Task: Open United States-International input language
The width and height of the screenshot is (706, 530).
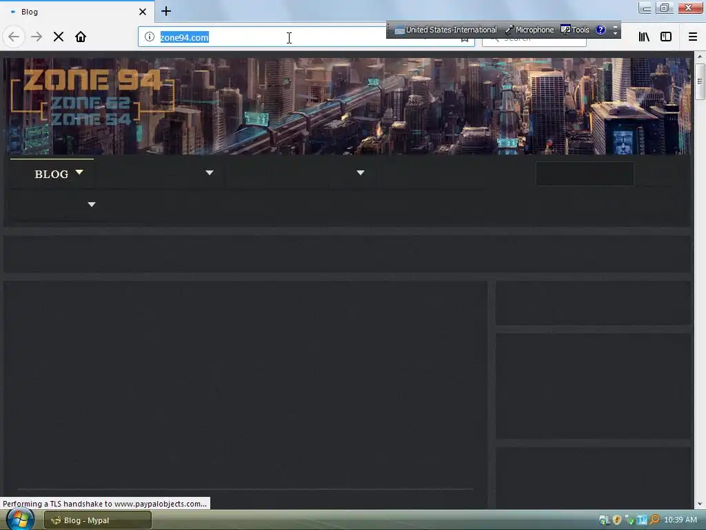Action: pyautogui.click(x=452, y=30)
